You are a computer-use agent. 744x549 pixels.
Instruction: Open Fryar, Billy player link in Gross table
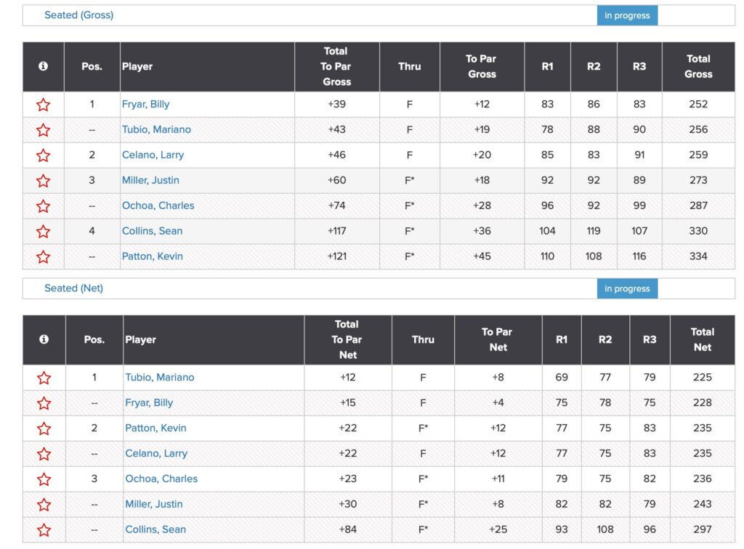pyautogui.click(x=145, y=104)
